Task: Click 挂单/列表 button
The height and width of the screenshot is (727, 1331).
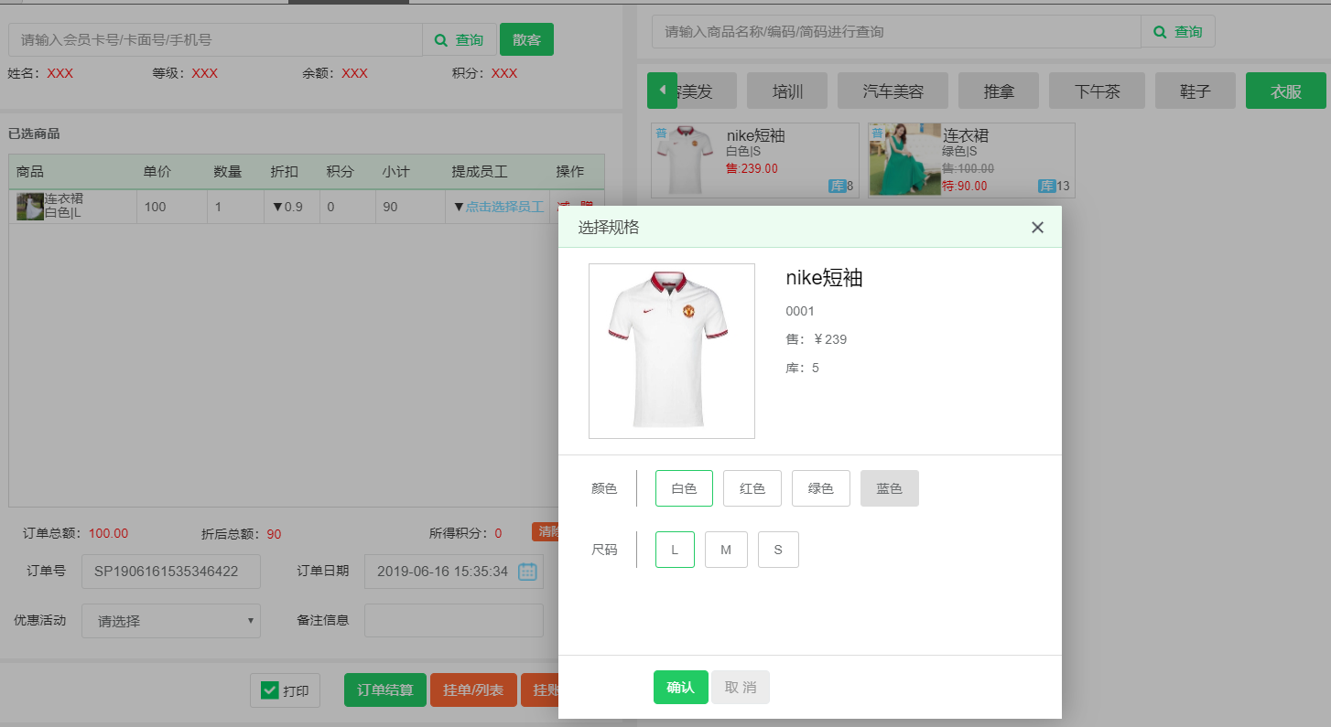Action: click(x=473, y=690)
